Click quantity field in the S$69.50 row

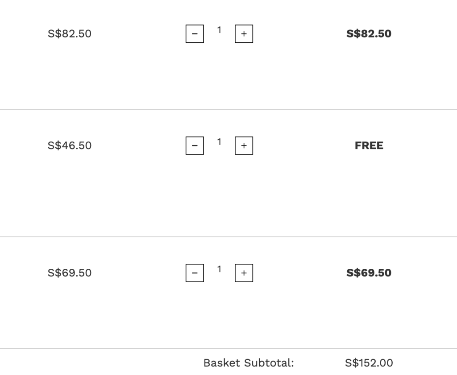click(219, 269)
